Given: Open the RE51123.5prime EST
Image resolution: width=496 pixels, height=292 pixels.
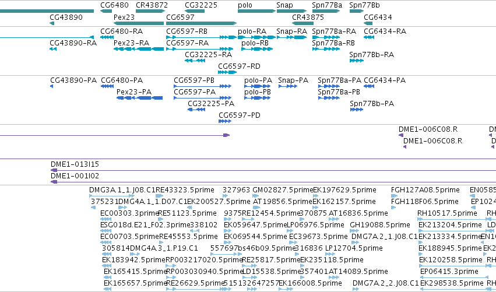Looking at the screenshot, I should (161, 219).
